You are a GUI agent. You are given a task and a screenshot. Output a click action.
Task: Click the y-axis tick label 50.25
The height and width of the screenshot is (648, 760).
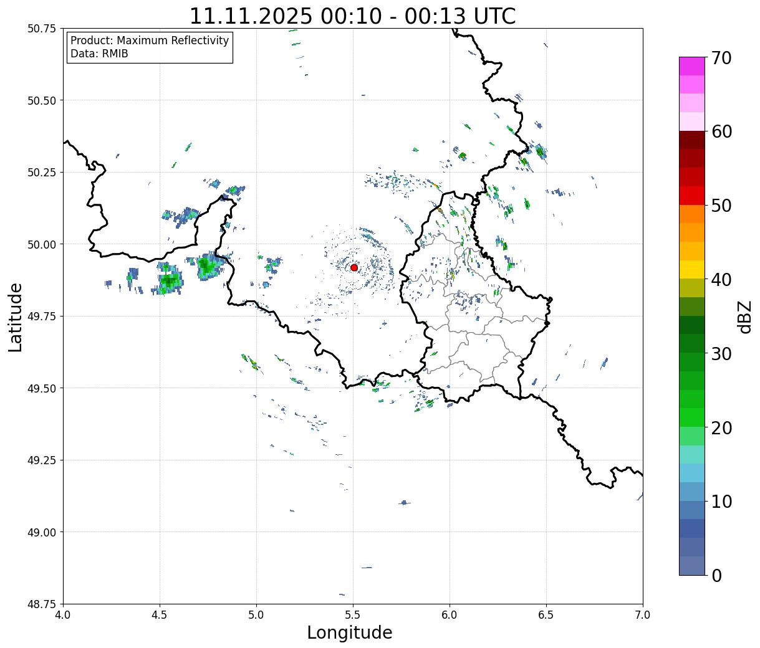point(42,173)
